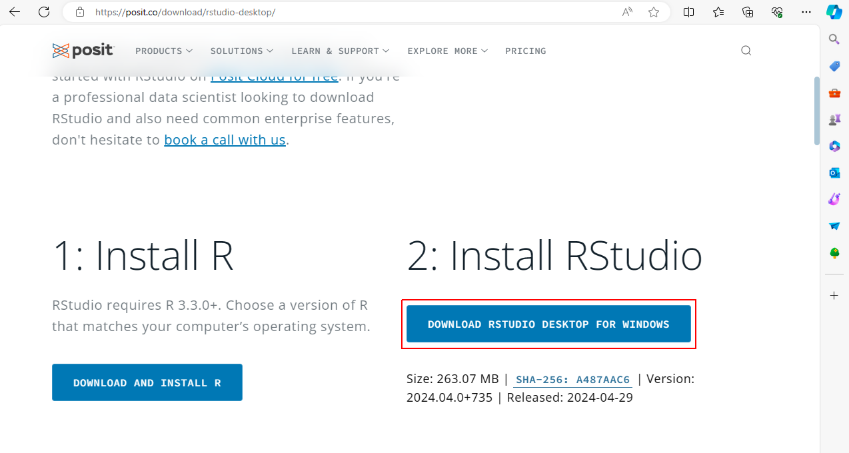Open Browser essentials heart icon
The height and width of the screenshot is (453, 849).
[777, 12]
